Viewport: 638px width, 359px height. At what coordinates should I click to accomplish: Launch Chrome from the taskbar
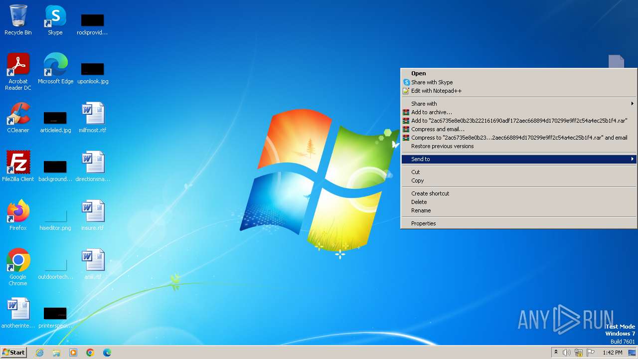tap(90, 353)
